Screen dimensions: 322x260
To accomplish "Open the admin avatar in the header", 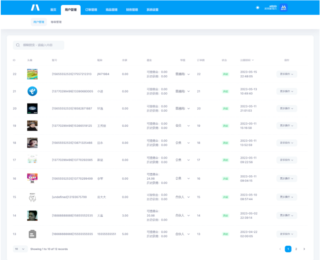I will click(284, 8).
